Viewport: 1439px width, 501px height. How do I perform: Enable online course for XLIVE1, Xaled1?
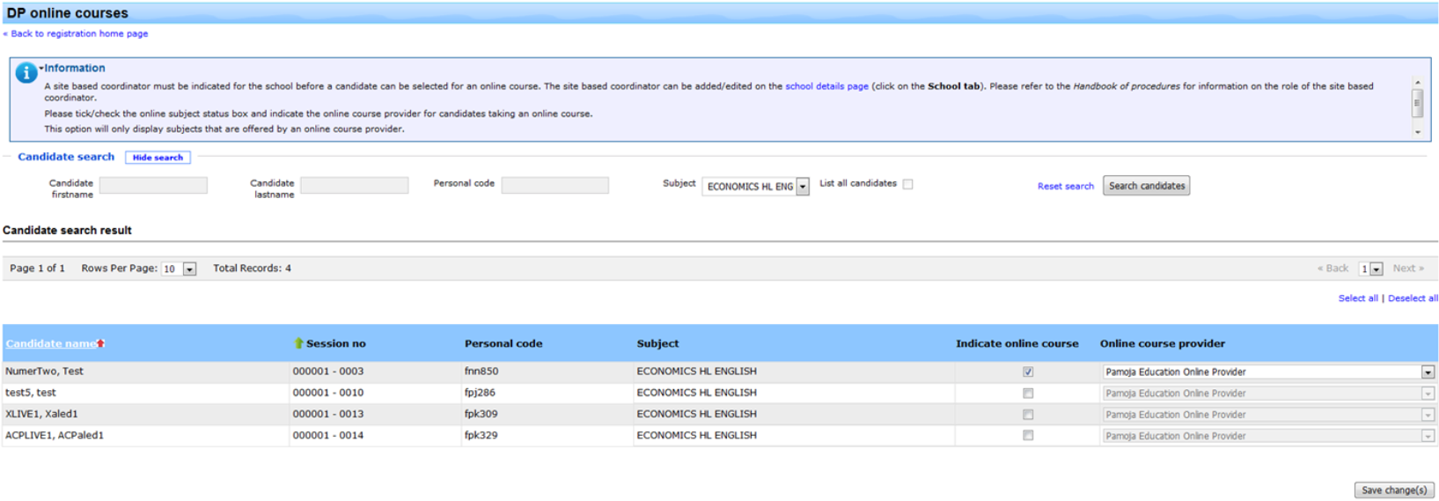click(1027, 415)
